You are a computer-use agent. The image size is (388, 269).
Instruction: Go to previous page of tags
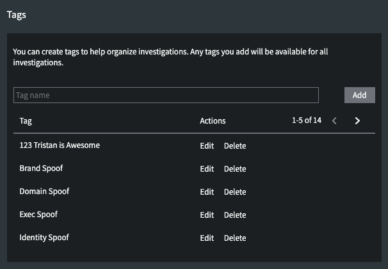[x=334, y=121]
